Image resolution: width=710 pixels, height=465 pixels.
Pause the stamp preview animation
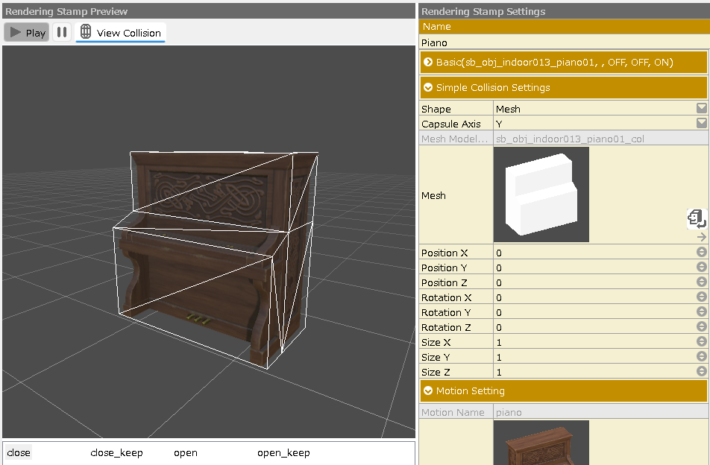tap(62, 33)
